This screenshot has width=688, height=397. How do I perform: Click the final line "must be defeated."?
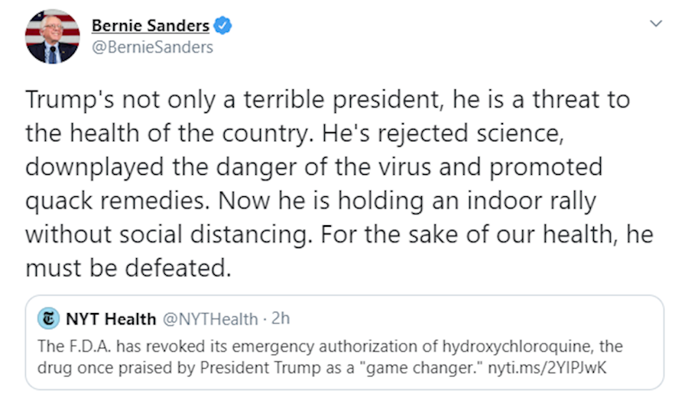127,267
